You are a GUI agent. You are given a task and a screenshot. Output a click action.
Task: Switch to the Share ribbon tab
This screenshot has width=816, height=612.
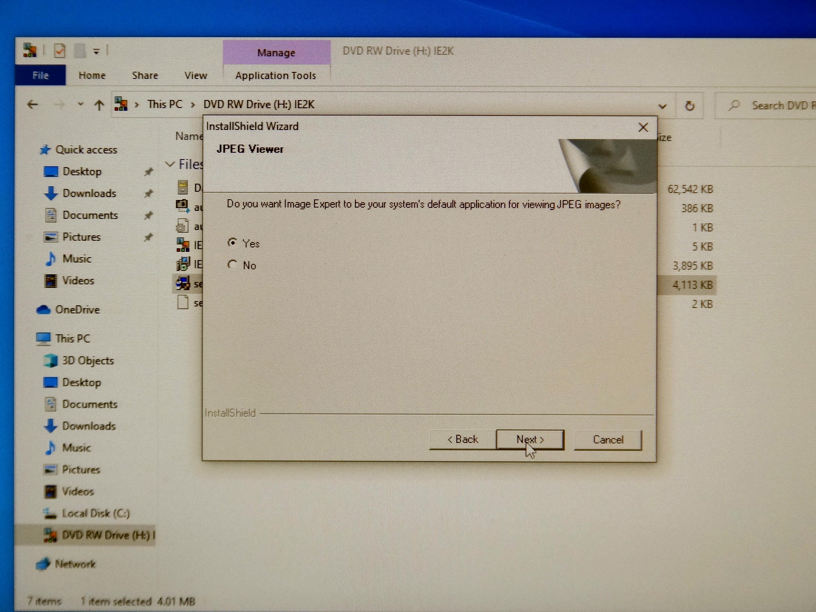pyautogui.click(x=145, y=75)
